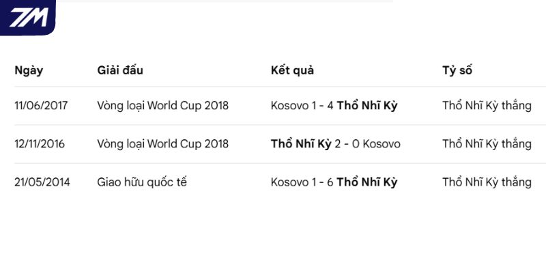Click the Ngày column header
546x273 pixels.
[x=29, y=70]
